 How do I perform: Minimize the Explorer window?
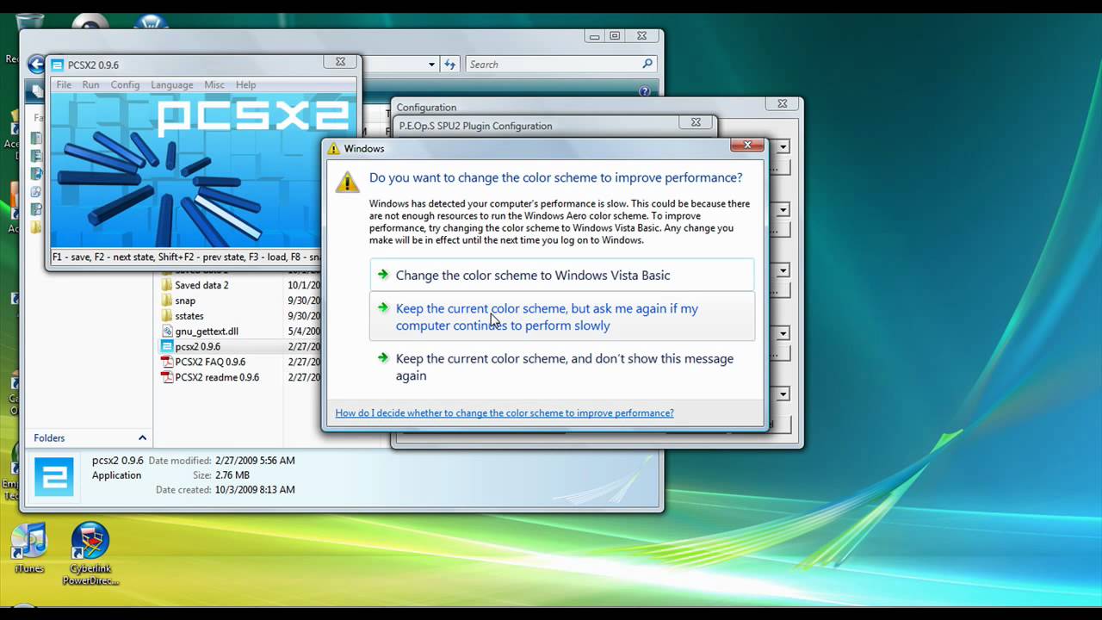[595, 36]
